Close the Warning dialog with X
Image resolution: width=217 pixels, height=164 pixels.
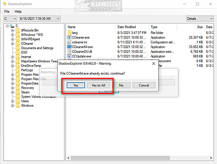pos(154,64)
